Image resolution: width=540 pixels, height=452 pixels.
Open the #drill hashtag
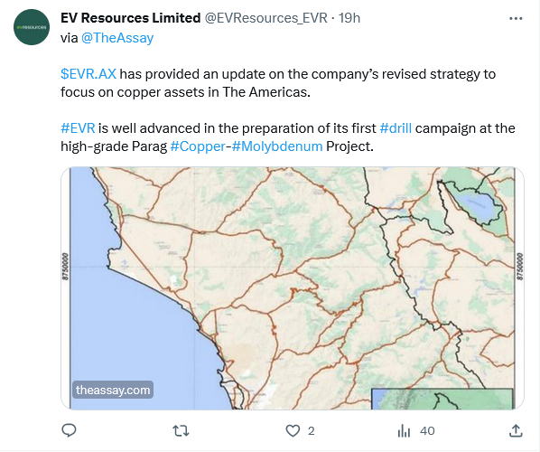coord(396,128)
